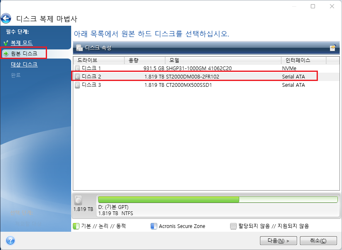The height and width of the screenshot is (250, 342).
Task: Click the 931.5 GB capacity value
Action: (154, 69)
